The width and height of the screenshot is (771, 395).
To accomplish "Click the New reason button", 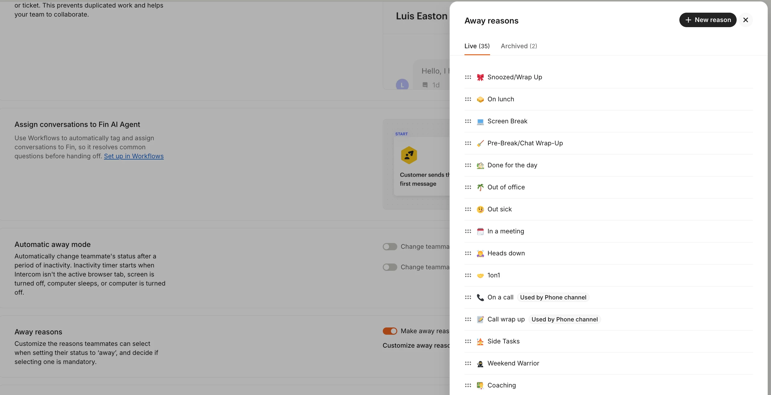I will pos(708,20).
